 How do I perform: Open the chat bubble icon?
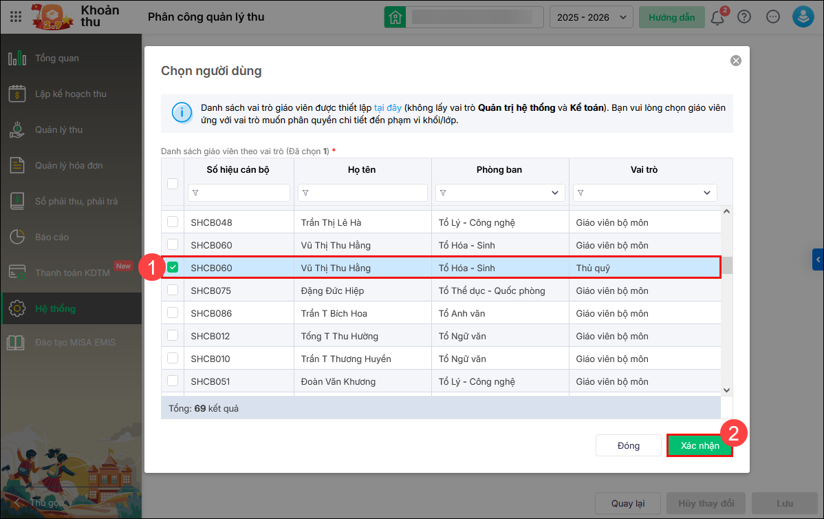click(x=773, y=17)
